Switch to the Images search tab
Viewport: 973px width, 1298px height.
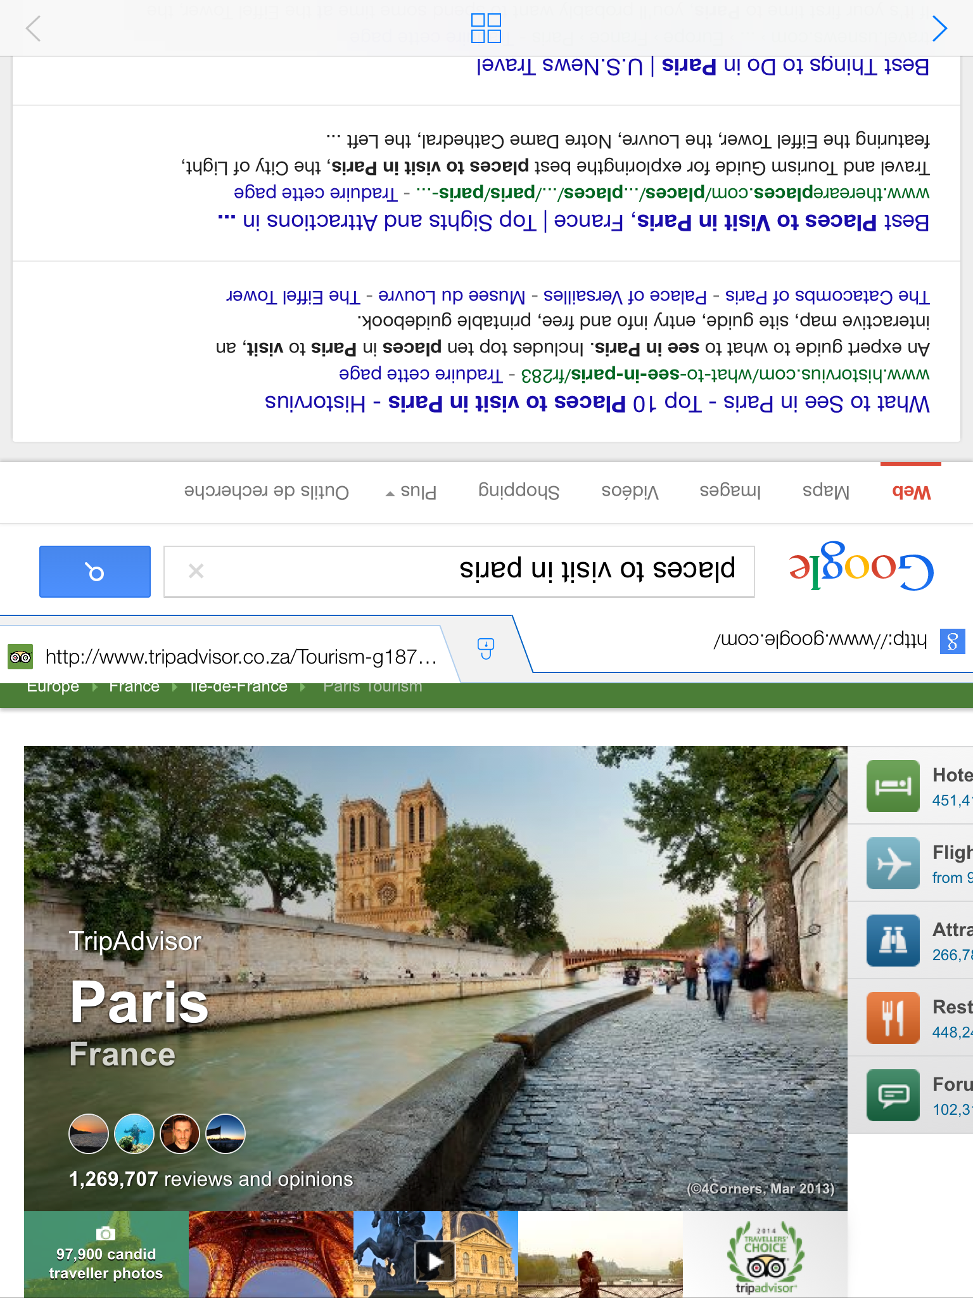(730, 491)
